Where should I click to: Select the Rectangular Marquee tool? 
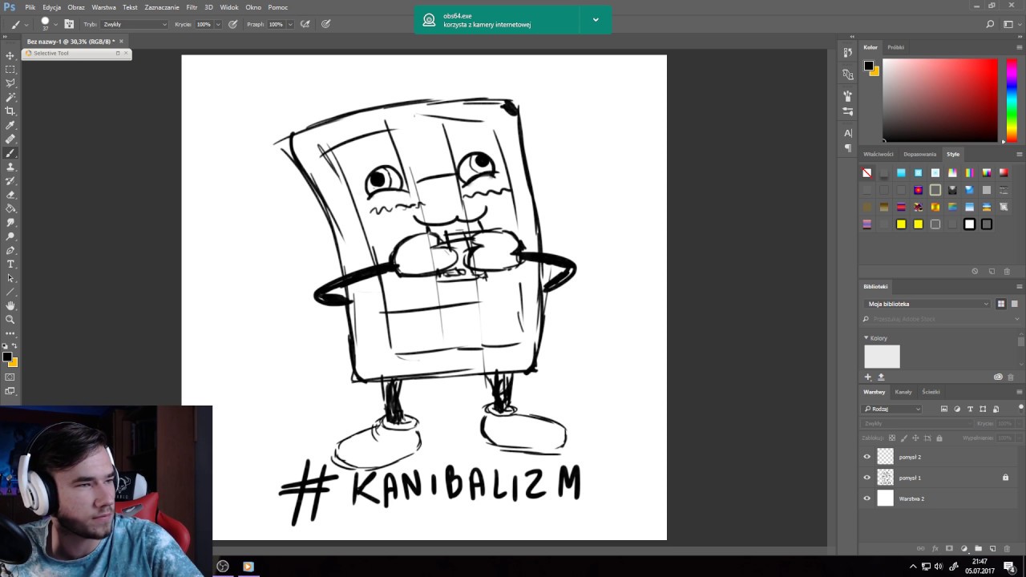coord(10,69)
